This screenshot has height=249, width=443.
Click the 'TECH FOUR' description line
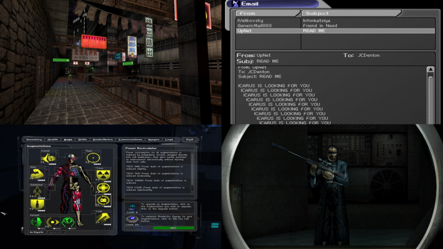click(155, 189)
